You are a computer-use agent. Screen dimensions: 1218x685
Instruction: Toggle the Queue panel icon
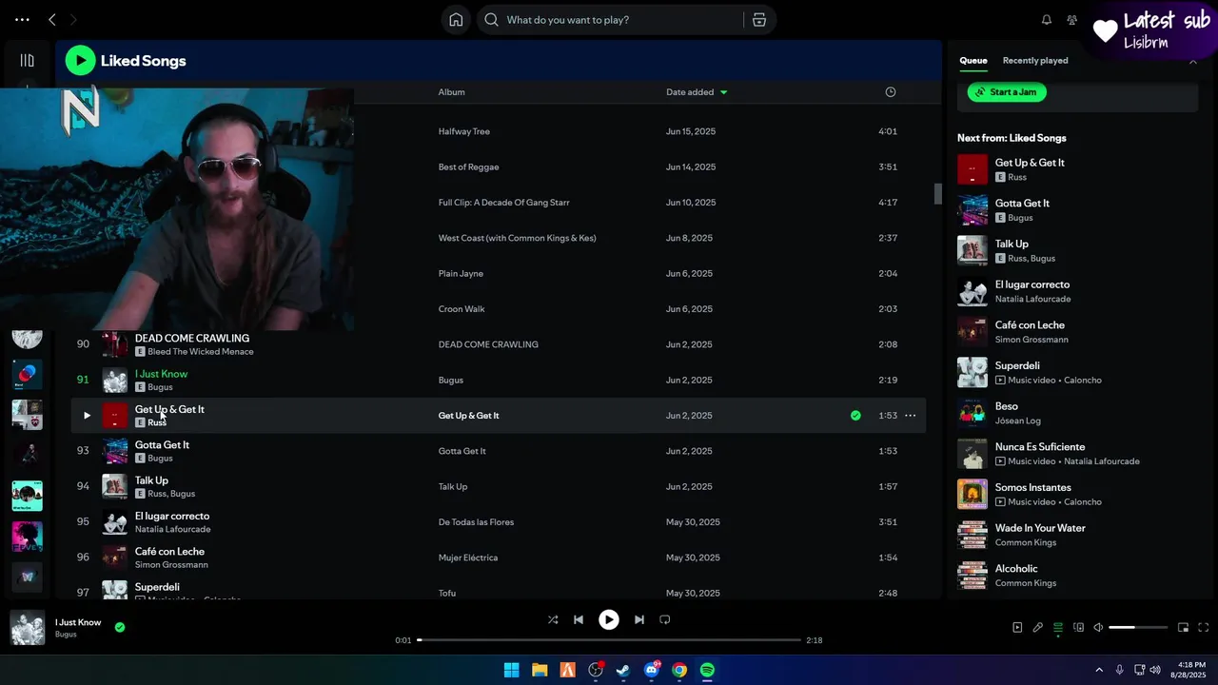[x=1058, y=628]
